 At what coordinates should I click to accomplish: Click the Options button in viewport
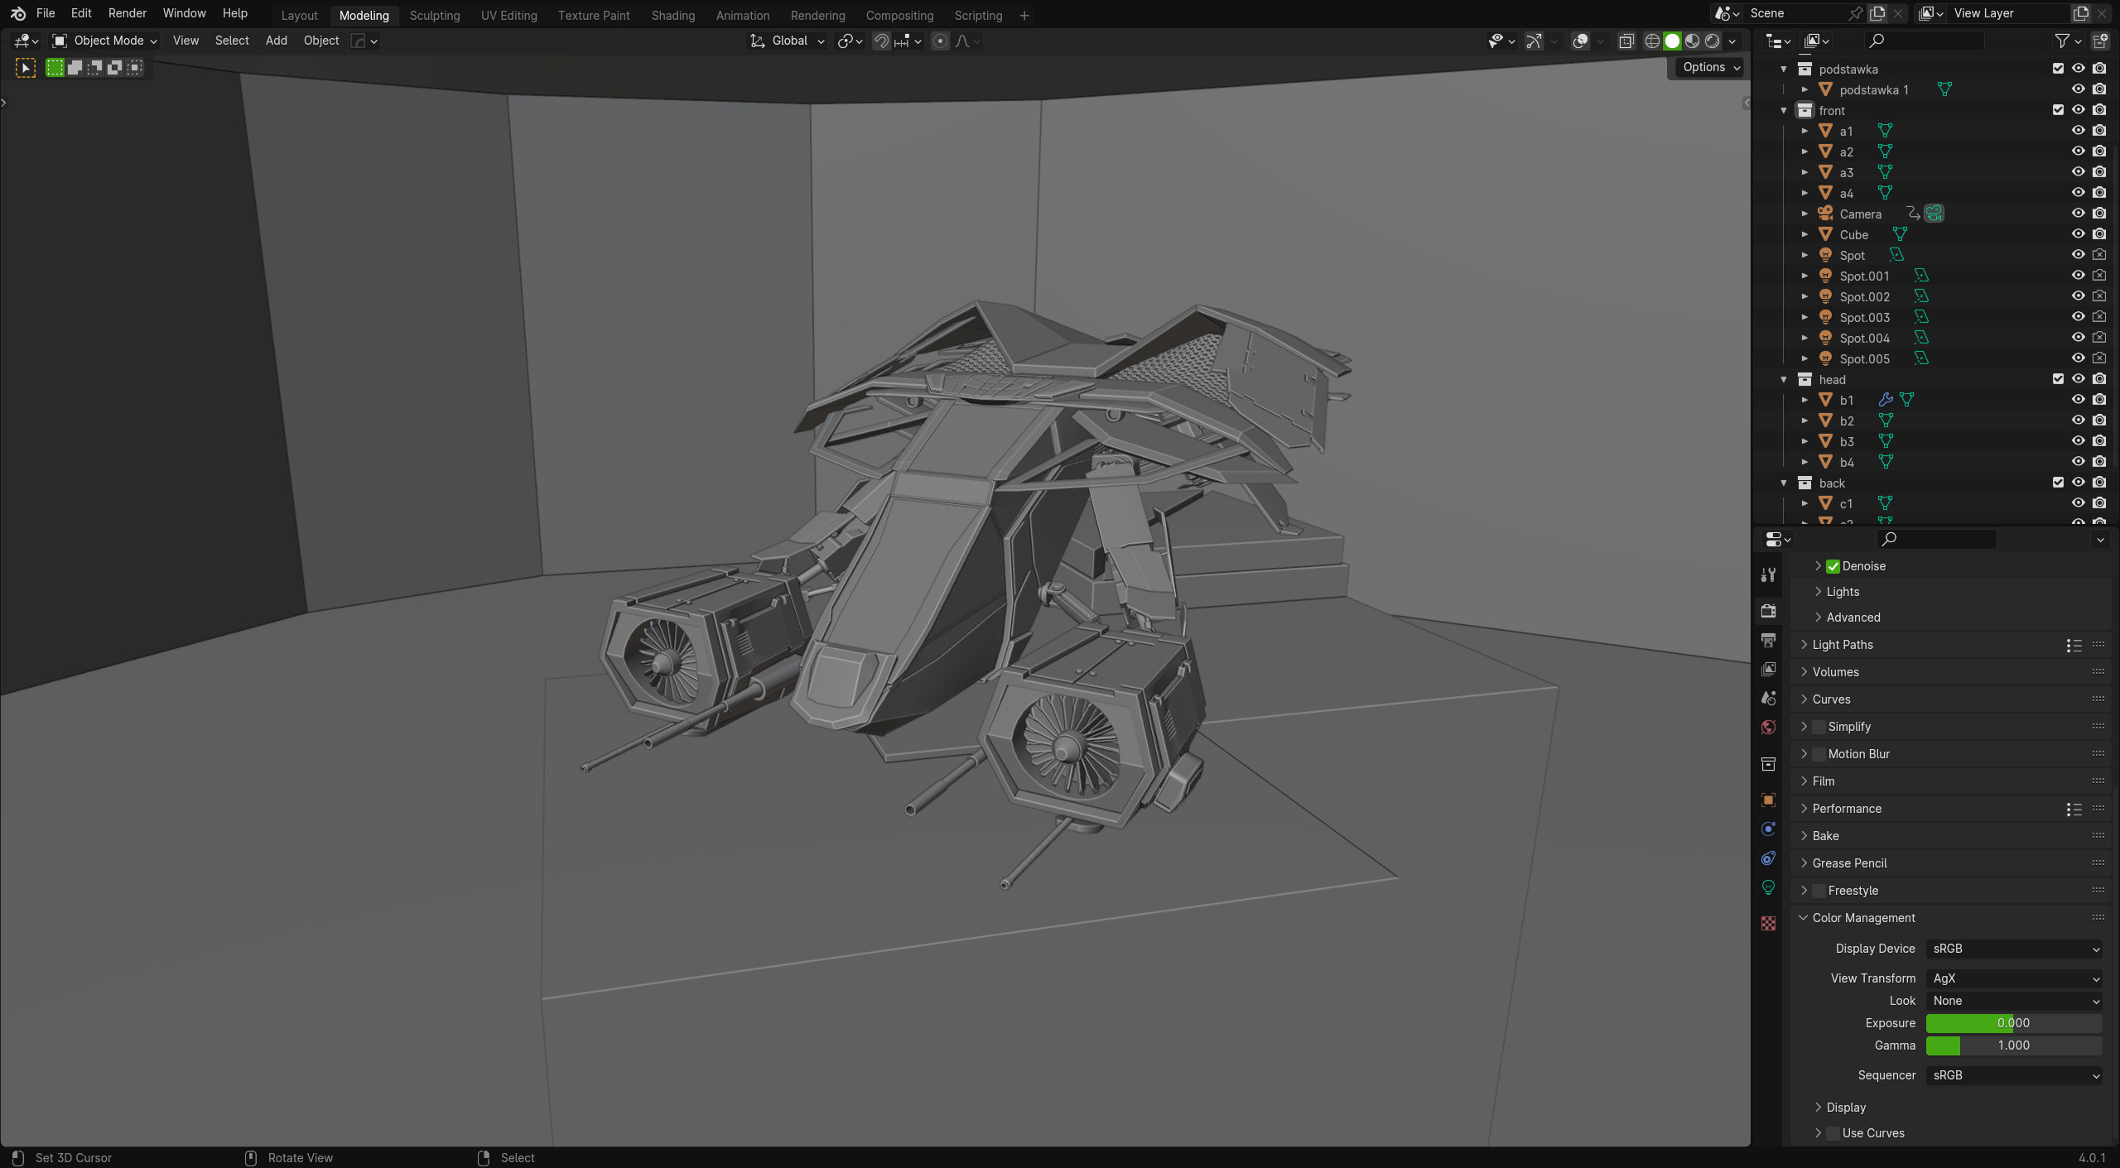[x=1710, y=67]
